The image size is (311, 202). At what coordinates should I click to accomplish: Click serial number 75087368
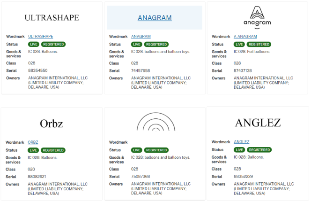pos(141,176)
